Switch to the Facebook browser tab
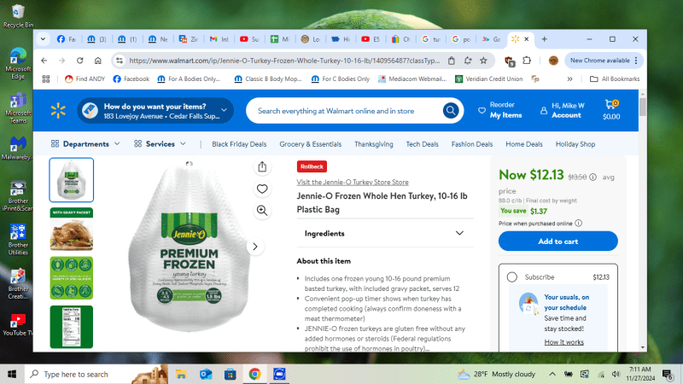This screenshot has width=683, height=384. [67, 39]
